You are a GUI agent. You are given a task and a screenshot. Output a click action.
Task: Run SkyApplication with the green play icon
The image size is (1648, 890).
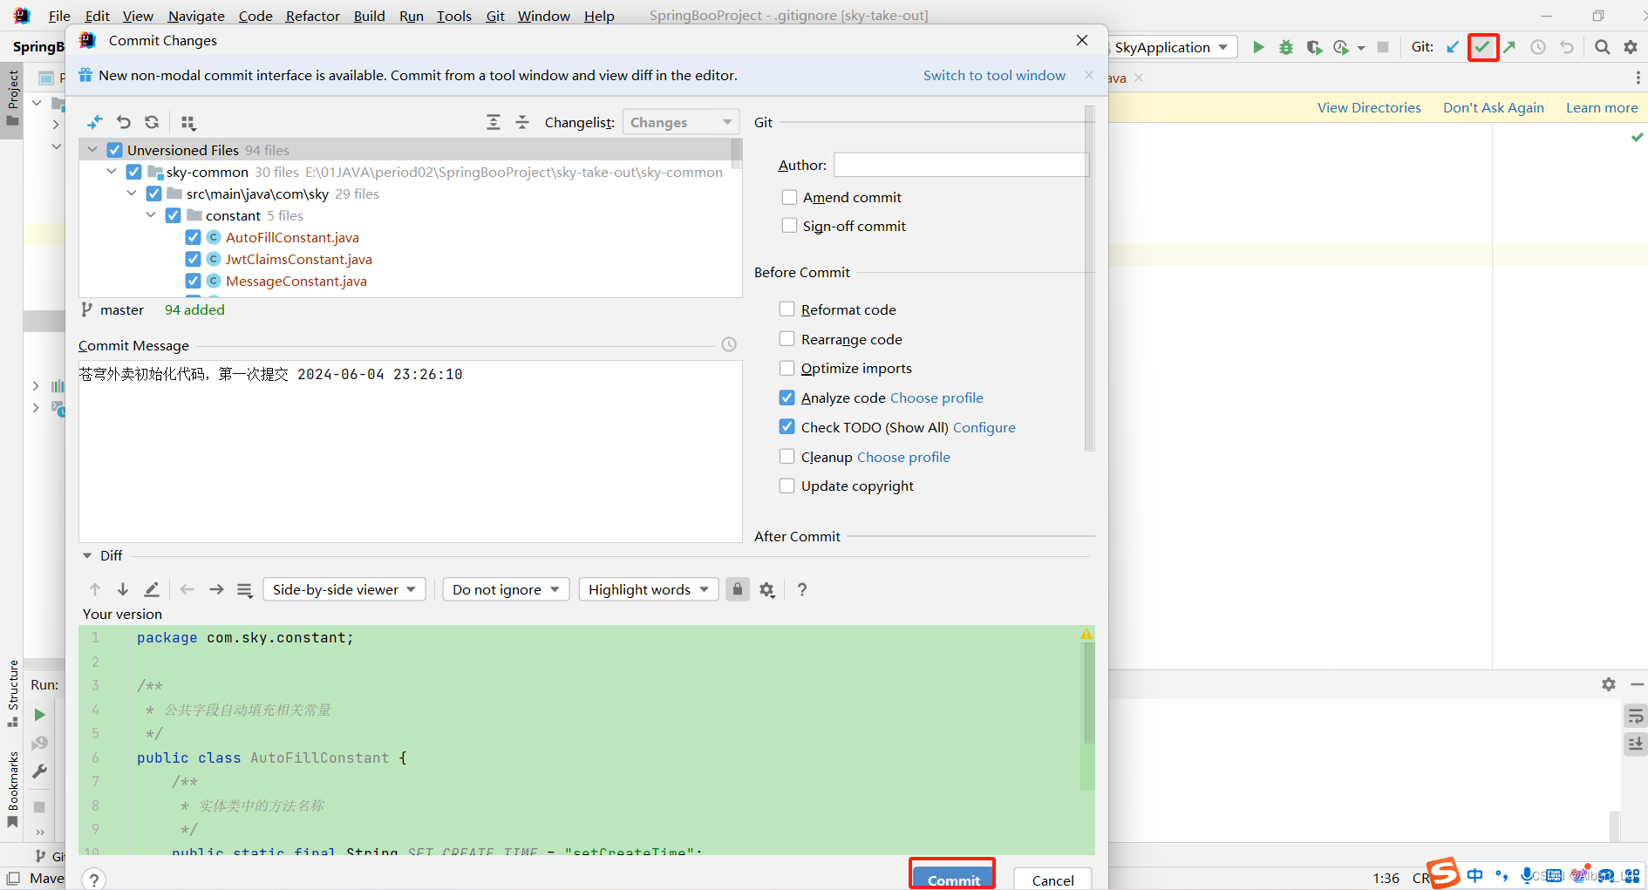pos(1258,47)
